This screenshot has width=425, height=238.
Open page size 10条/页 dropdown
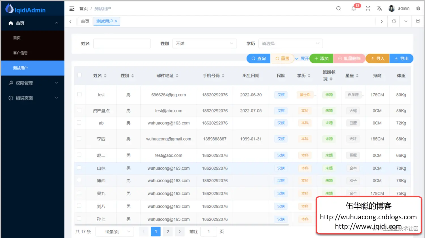115,232
